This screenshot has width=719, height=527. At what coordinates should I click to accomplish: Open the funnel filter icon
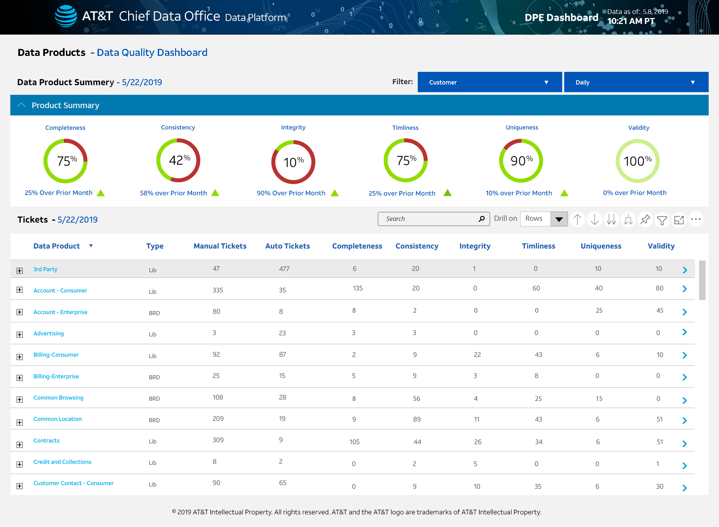pyautogui.click(x=662, y=220)
